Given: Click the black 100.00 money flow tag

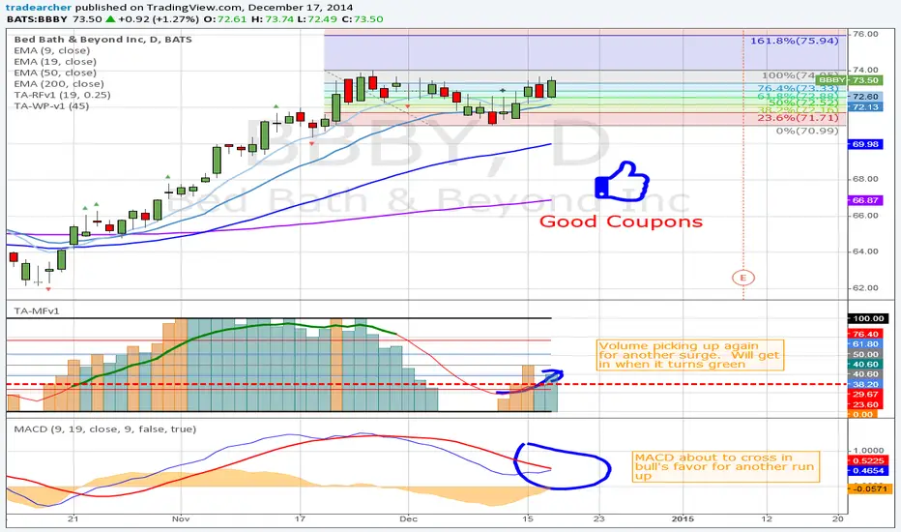Looking at the screenshot, I should pos(868,318).
